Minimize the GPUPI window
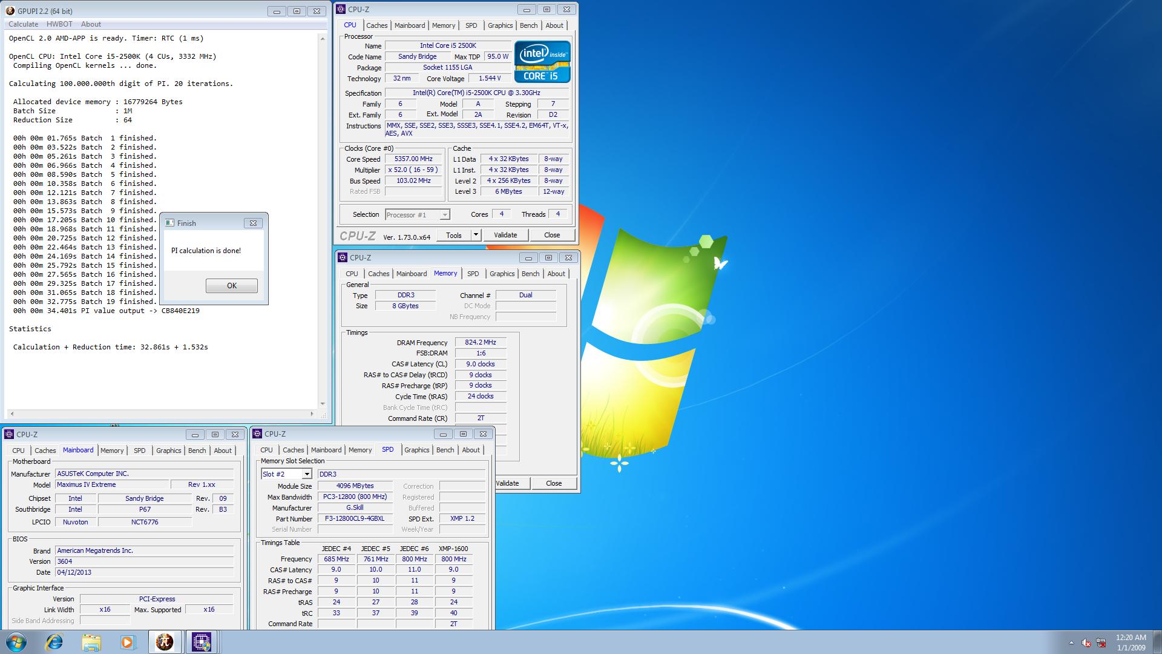 click(277, 11)
